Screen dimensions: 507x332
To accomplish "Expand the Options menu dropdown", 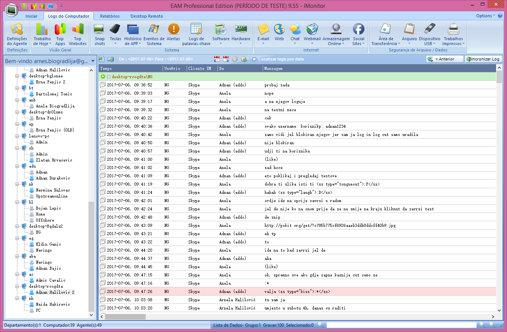I will coord(486,16).
